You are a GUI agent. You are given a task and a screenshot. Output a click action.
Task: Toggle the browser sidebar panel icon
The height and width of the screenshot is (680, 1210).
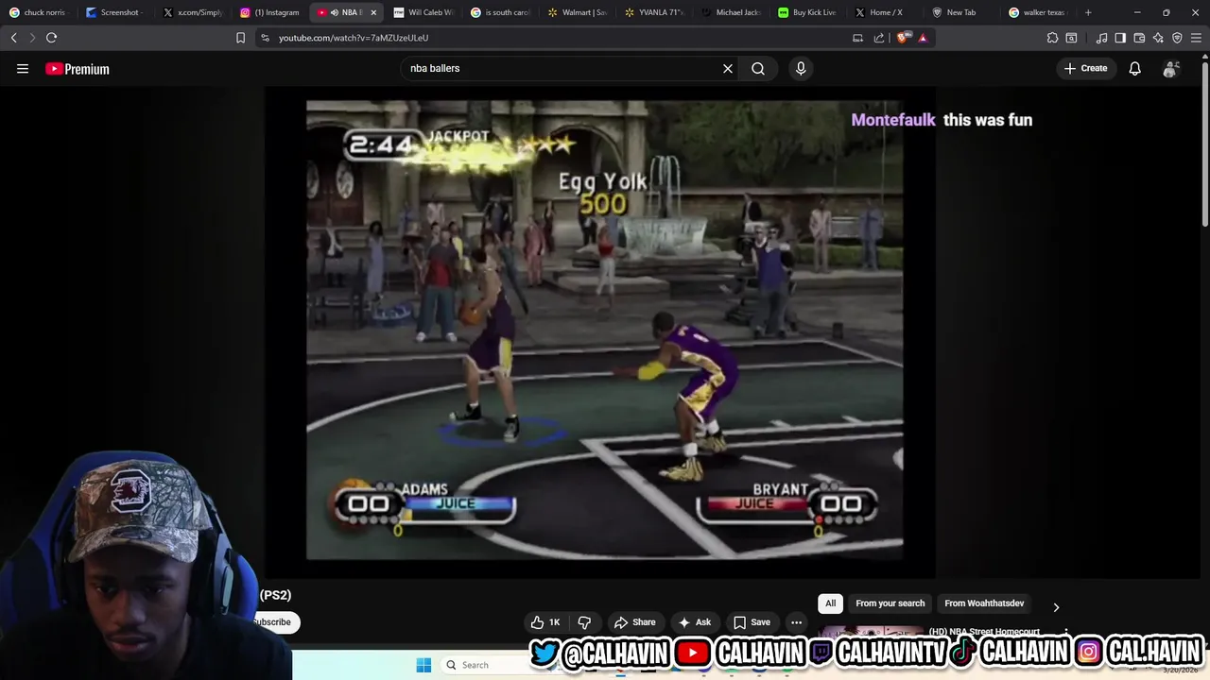click(x=1120, y=38)
